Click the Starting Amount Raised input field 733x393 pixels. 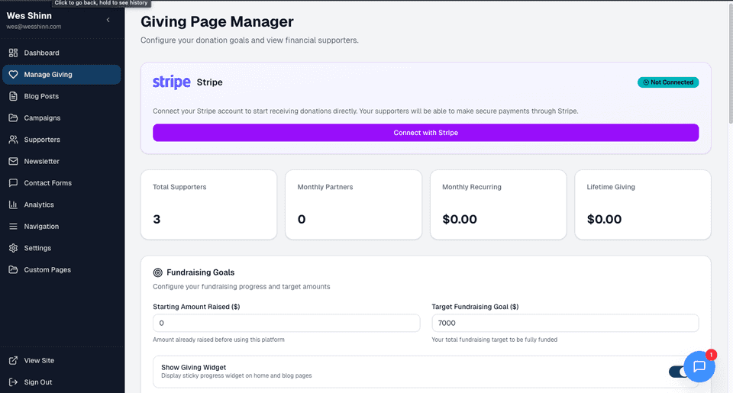pyautogui.click(x=286, y=324)
